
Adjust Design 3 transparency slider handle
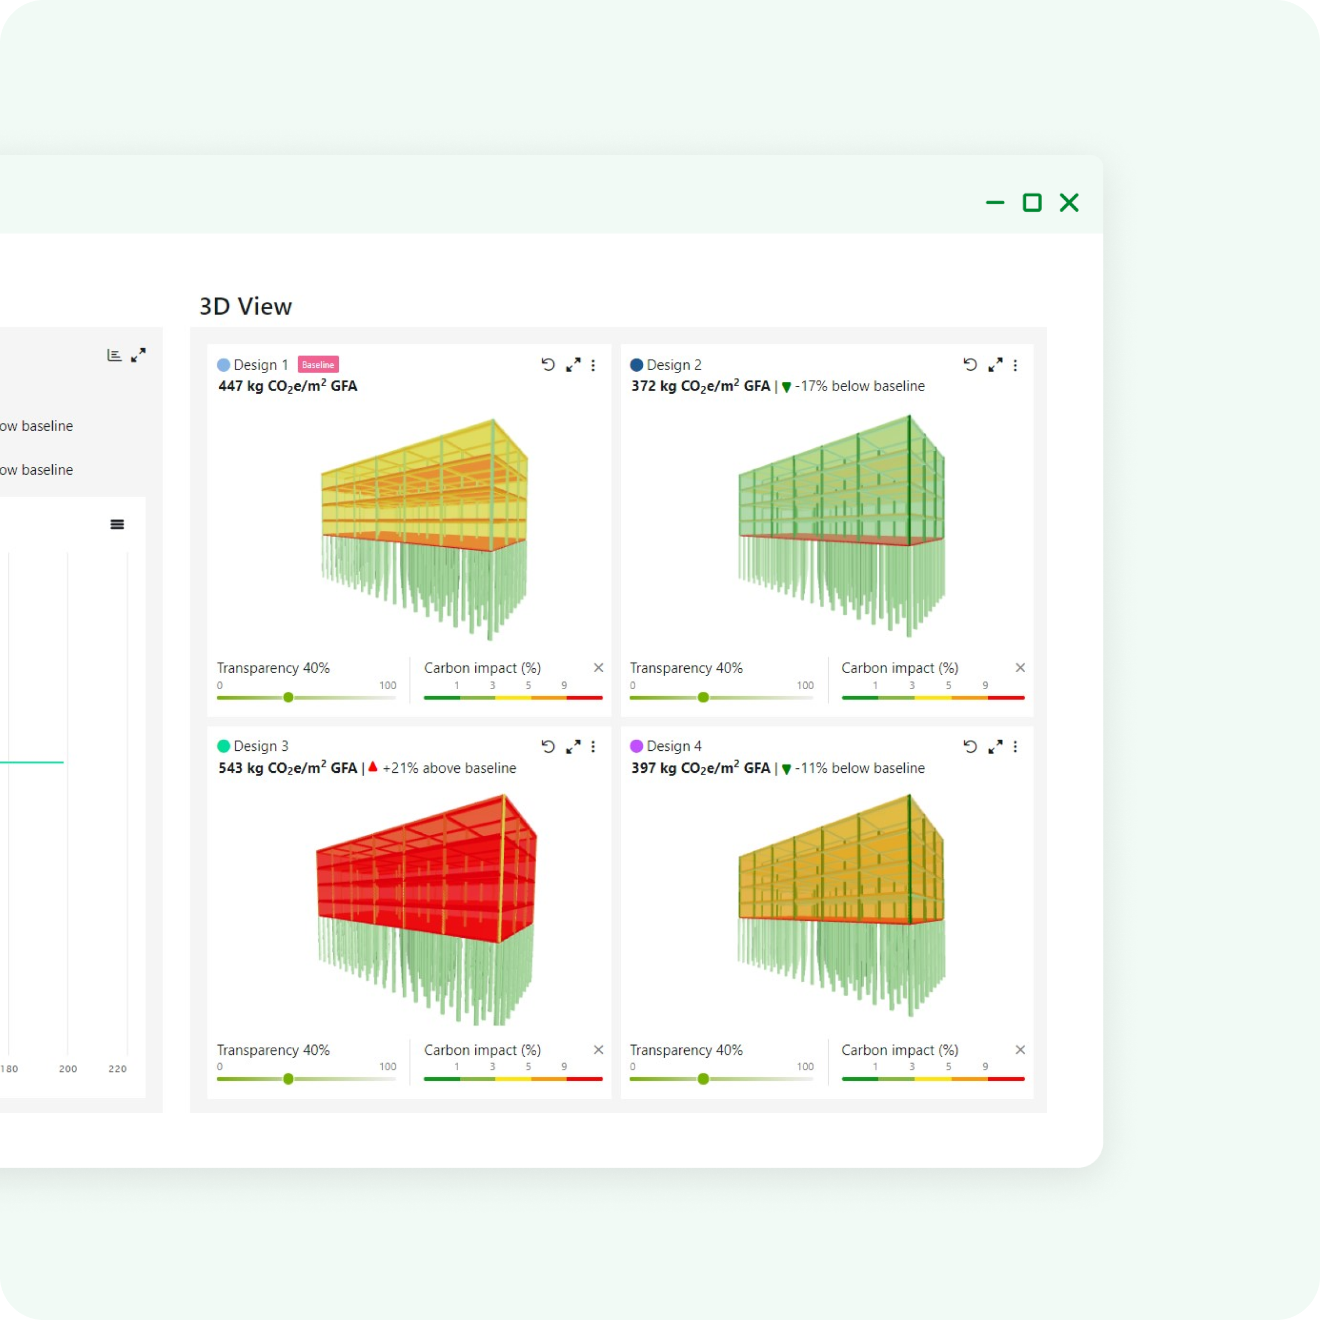288,1079
